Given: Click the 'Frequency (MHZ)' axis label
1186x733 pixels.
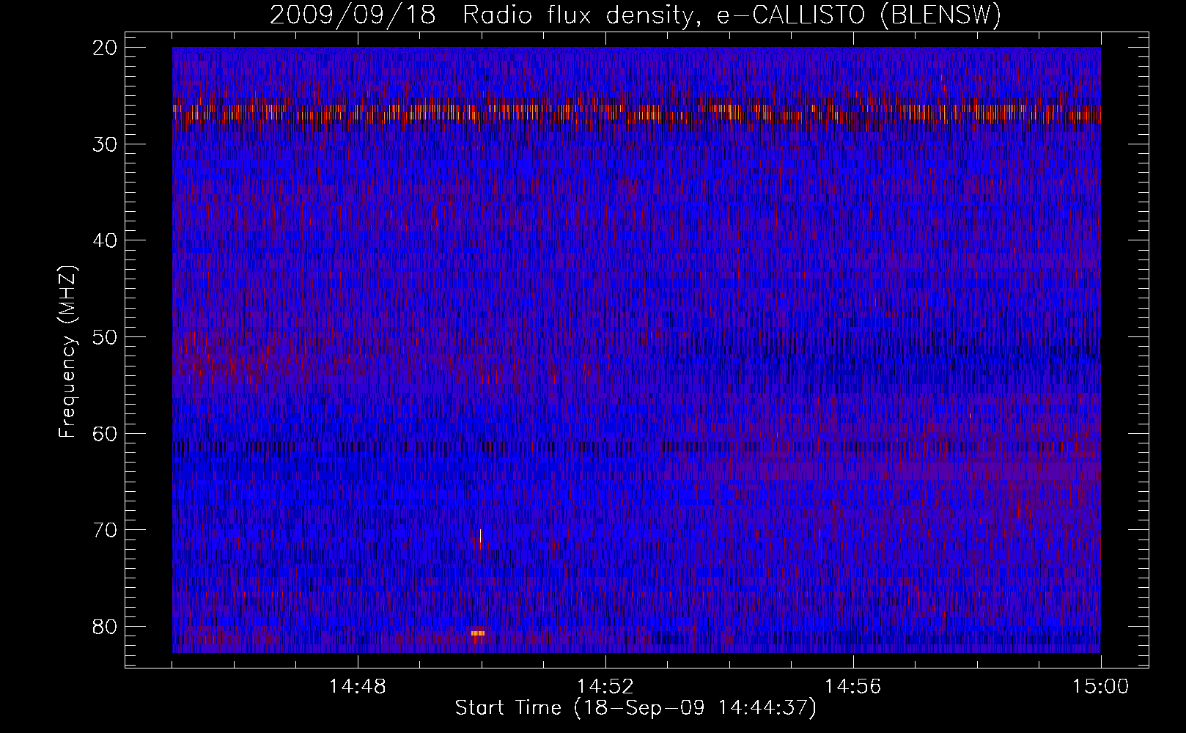Looking at the screenshot, I should 67,351.
